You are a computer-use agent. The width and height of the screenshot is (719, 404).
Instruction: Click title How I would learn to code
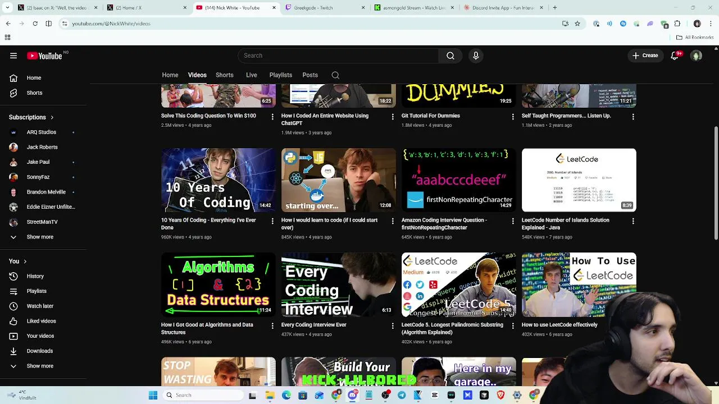click(x=329, y=224)
